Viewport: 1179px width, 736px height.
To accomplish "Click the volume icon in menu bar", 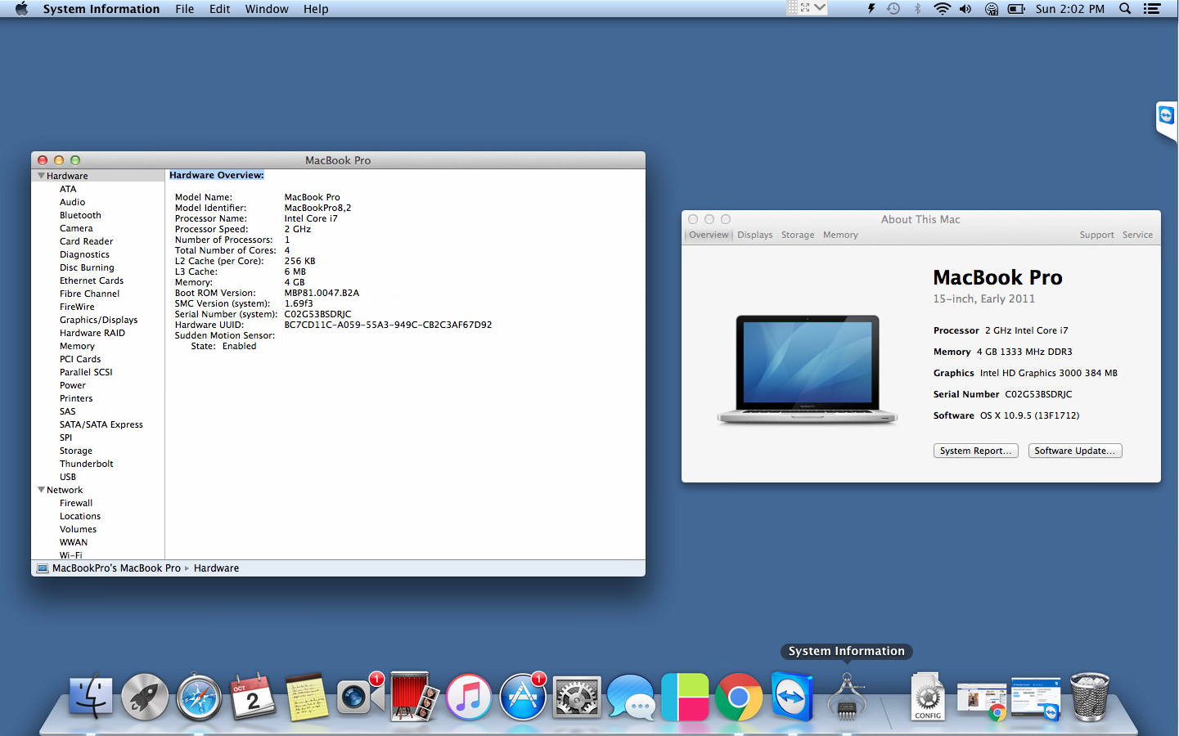I will coord(965,9).
